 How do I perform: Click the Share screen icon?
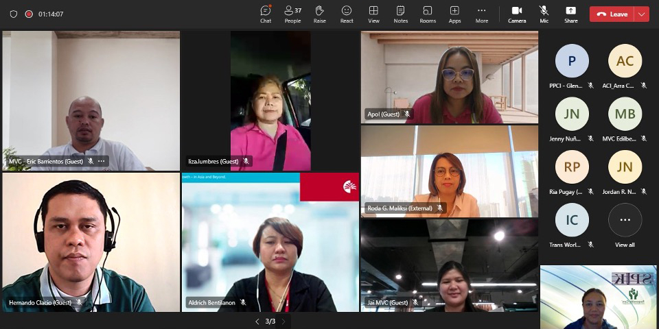click(x=570, y=14)
